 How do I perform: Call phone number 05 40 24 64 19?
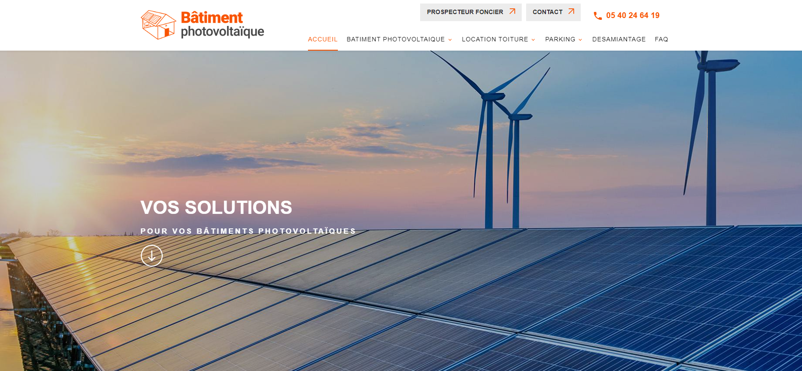point(633,15)
